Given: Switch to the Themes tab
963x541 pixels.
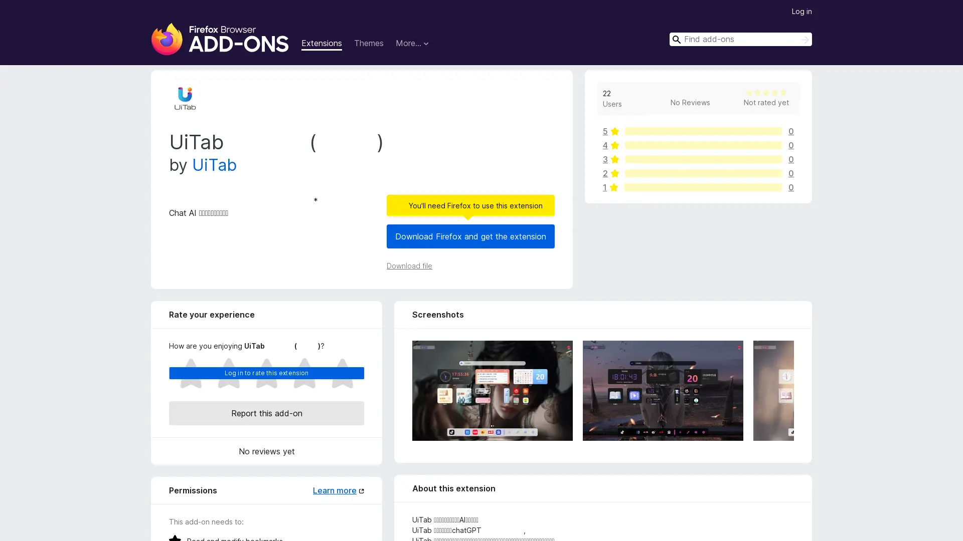Looking at the screenshot, I should pos(369,44).
